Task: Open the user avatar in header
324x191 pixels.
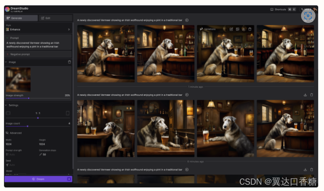Action: [315, 9]
